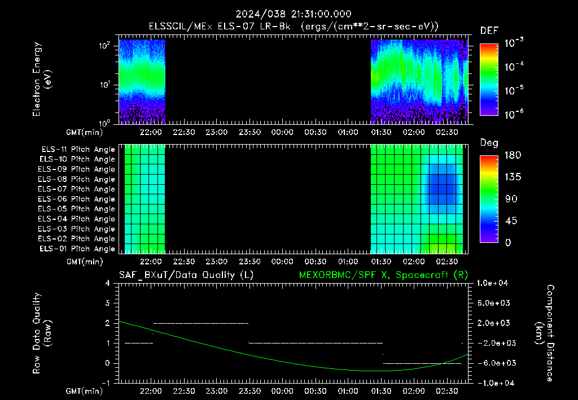This screenshot has height=400, width=578.
Task: Click the right electron spectrogram data block
Action: pyautogui.click(x=419, y=81)
